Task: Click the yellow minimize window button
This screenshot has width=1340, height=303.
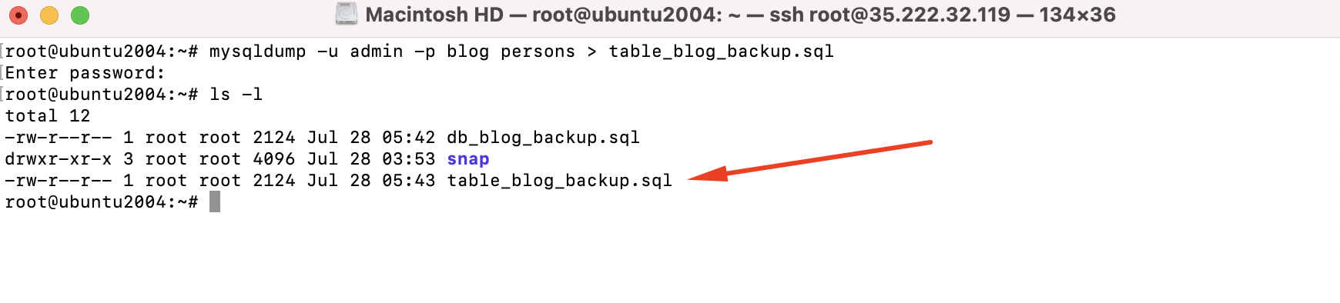Action: coord(49,15)
